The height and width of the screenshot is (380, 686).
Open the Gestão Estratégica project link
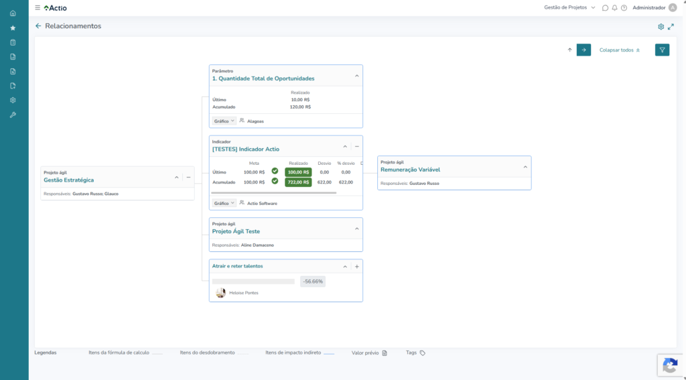(69, 180)
